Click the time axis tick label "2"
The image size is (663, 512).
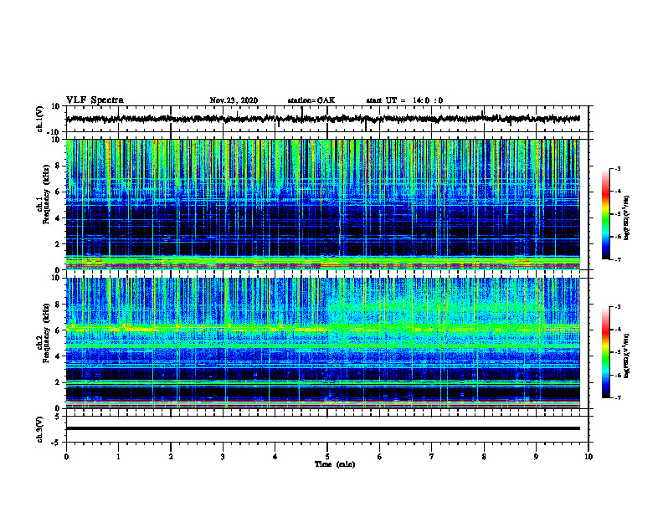[171, 457]
